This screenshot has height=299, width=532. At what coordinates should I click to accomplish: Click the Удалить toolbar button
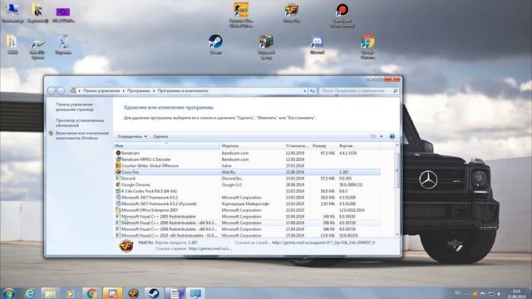coord(160,136)
